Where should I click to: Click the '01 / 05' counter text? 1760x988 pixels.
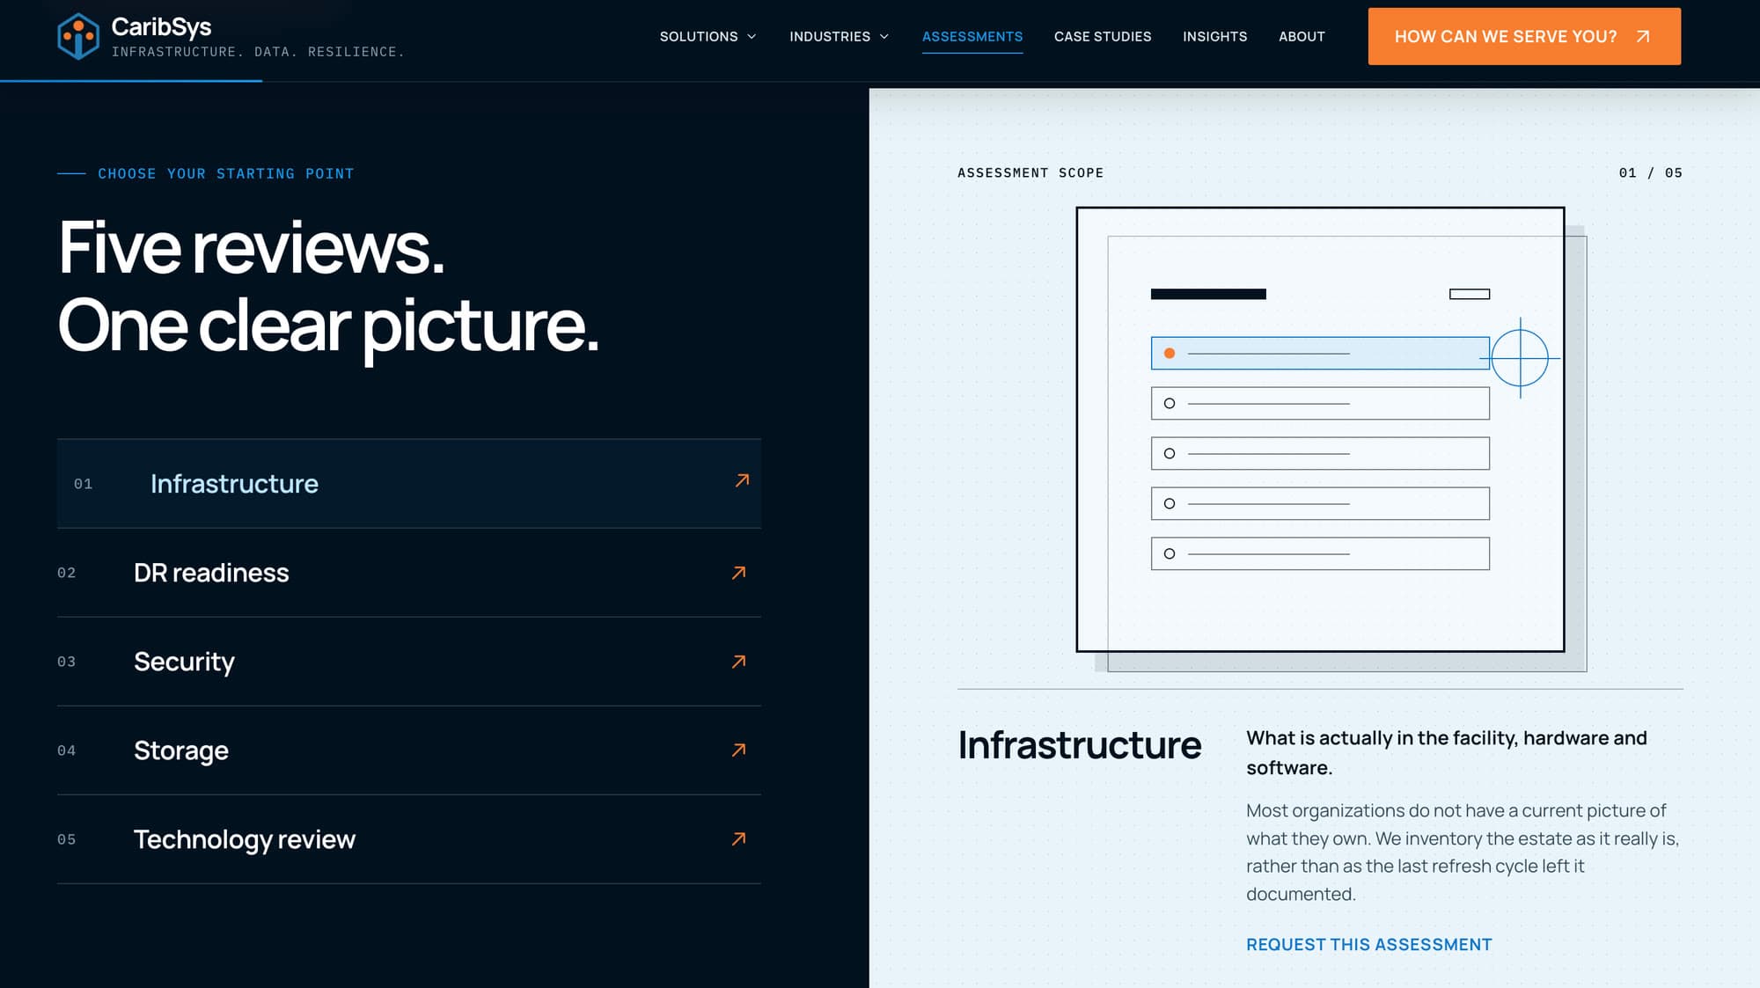click(x=1650, y=172)
